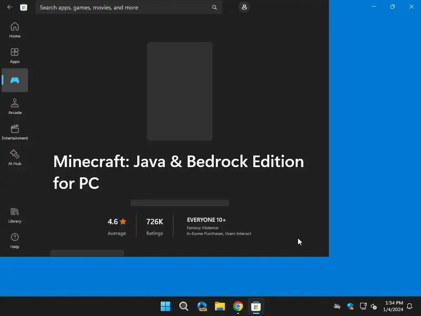Minimize the Microsoft Store window

tap(373, 7)
